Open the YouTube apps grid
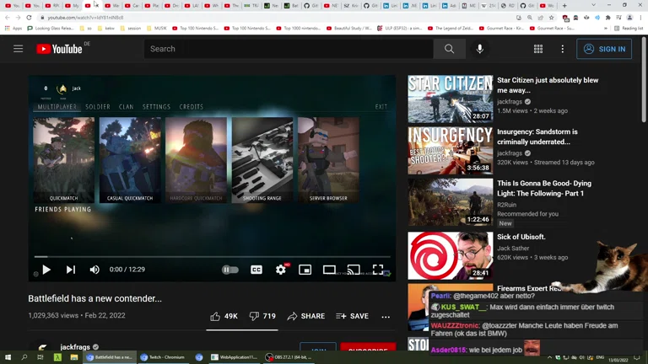This screenshot has width=648, height=364. [x=538, y=49]
